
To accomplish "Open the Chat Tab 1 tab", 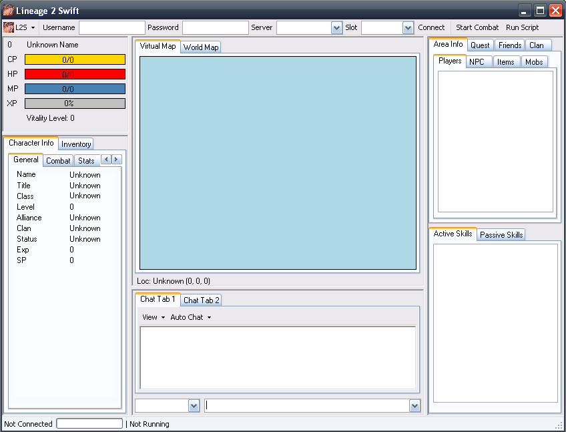I will [x=158, y=299].
